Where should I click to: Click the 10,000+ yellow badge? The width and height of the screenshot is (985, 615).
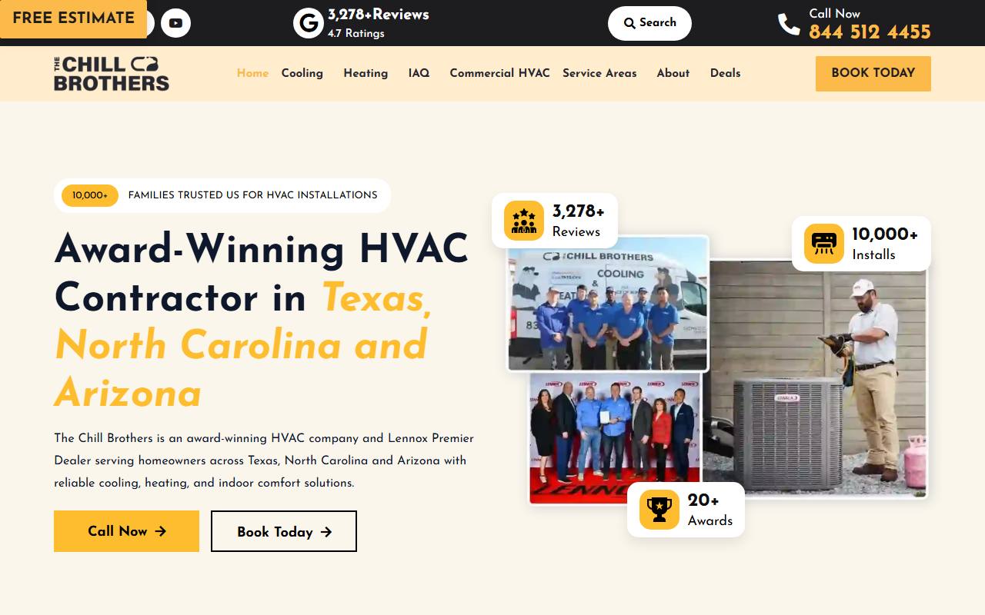pos(90,195)
